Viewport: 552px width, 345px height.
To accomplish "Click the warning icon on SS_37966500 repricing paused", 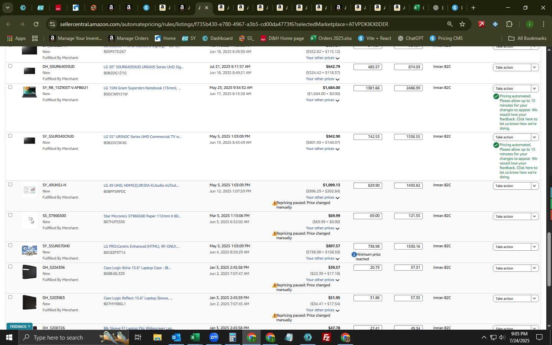I will tap(274, 234).
